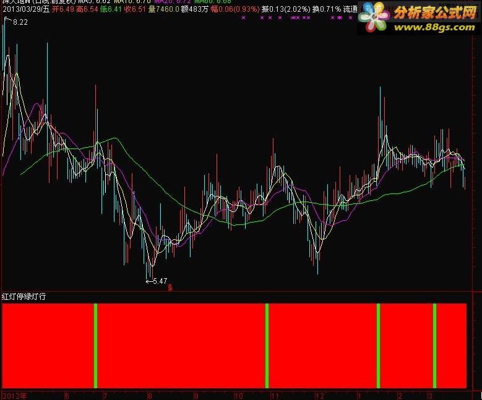Viewport: 482px width, 400px height.
Task: Select the 8.22 high price label
Action: [20, 22]
